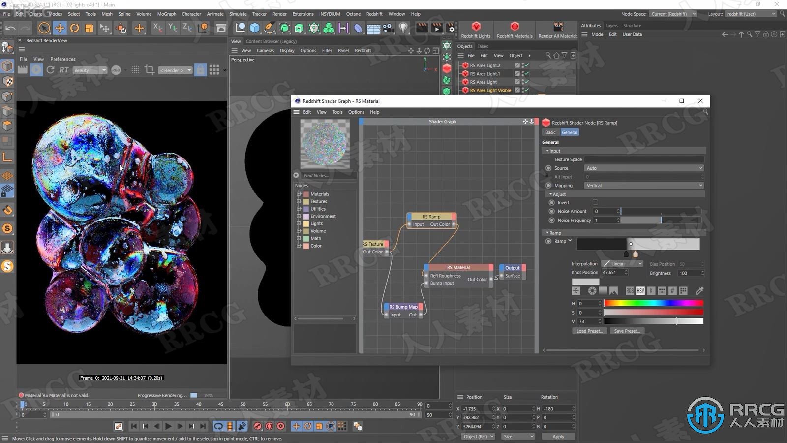This screenshot has height=443, width=787.
Task: Switch color mode to HSV
Action: (640, 291)
